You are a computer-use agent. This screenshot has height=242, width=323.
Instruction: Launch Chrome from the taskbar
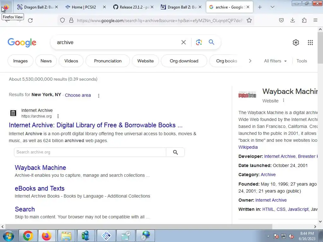pos(28,236)
